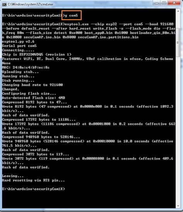
Task: Click the scrollbar down arrow
Action: (178, 206)
